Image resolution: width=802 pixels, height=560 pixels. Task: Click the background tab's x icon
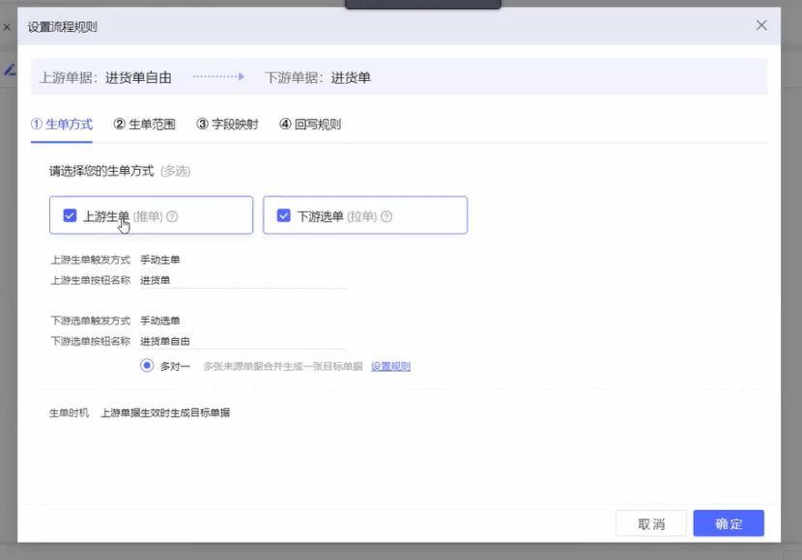(7, 27)
